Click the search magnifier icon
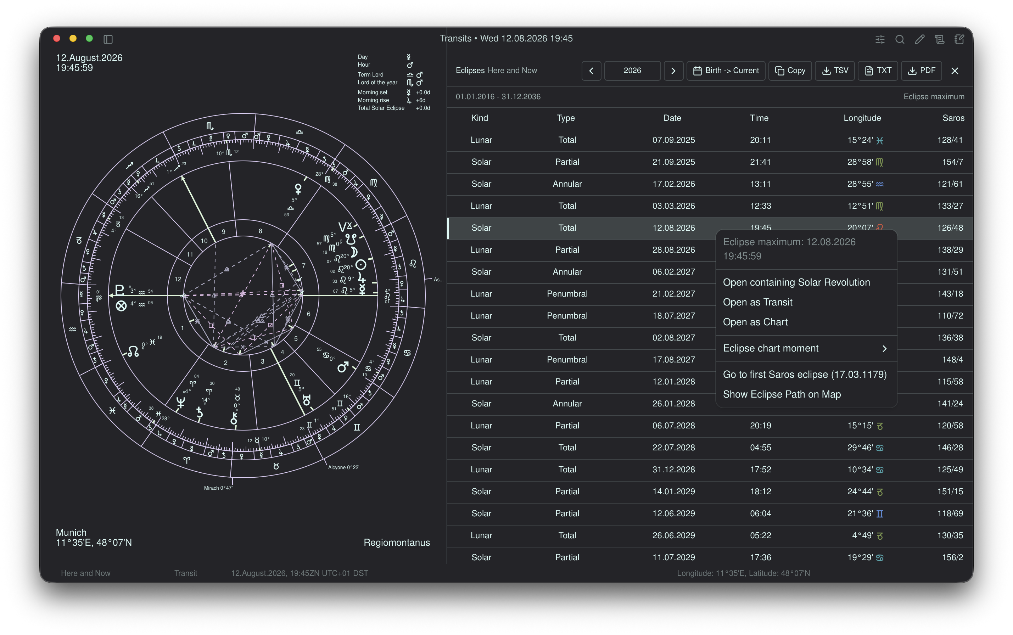This screenshot has width=1013, height=635. pyautogui.click(x=900, y=39)
